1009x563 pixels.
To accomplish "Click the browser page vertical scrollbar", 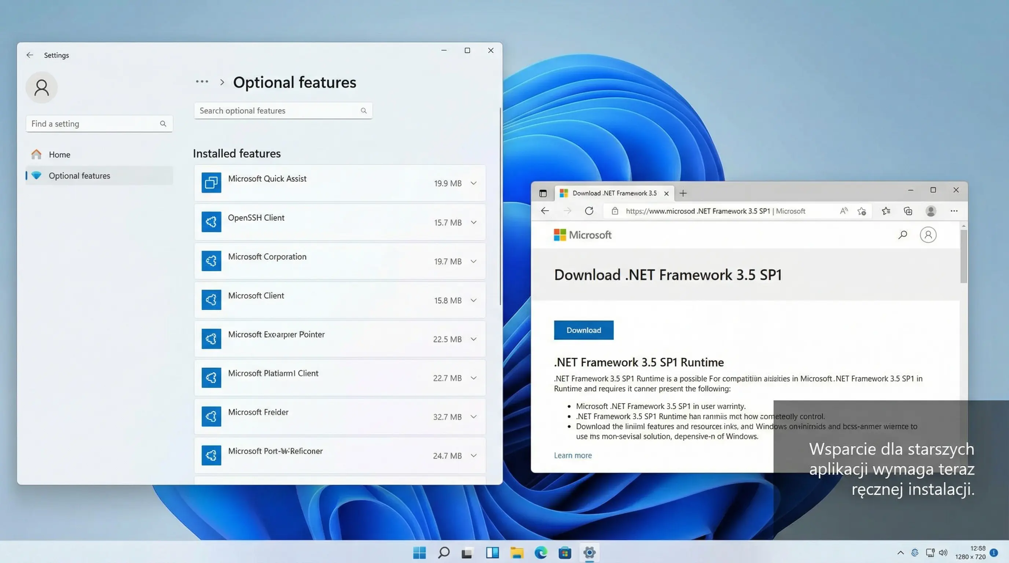I will [x=963, y=257].
